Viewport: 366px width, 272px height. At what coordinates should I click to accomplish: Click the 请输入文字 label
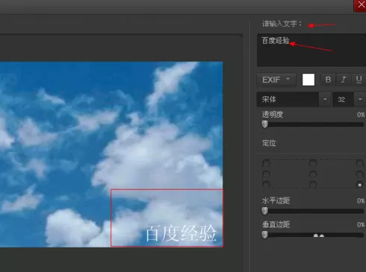[282, 24]
